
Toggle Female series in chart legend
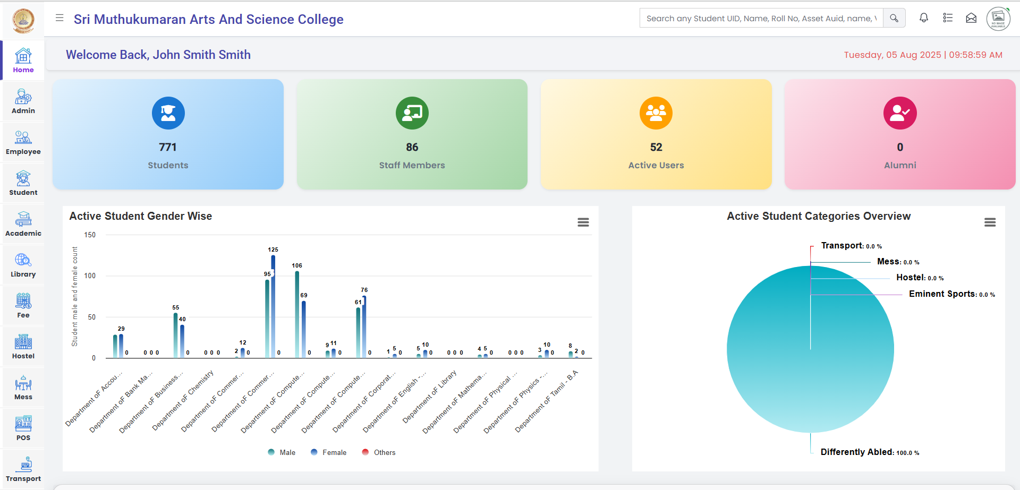coord(329,452)
